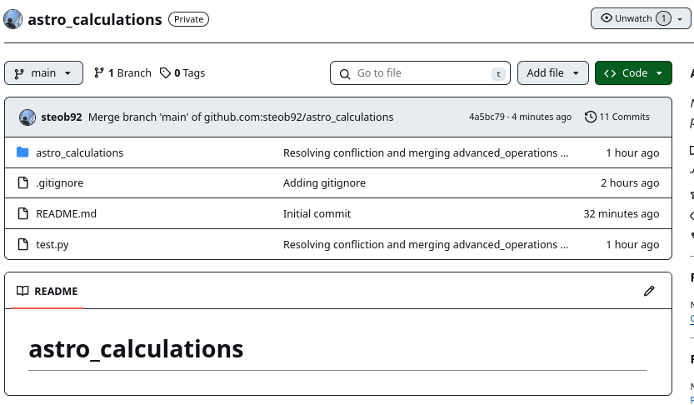This screenshot has height=405, width=694.
Task: Click the eye icon on the Unwatch button
Action: coord(607,18)
